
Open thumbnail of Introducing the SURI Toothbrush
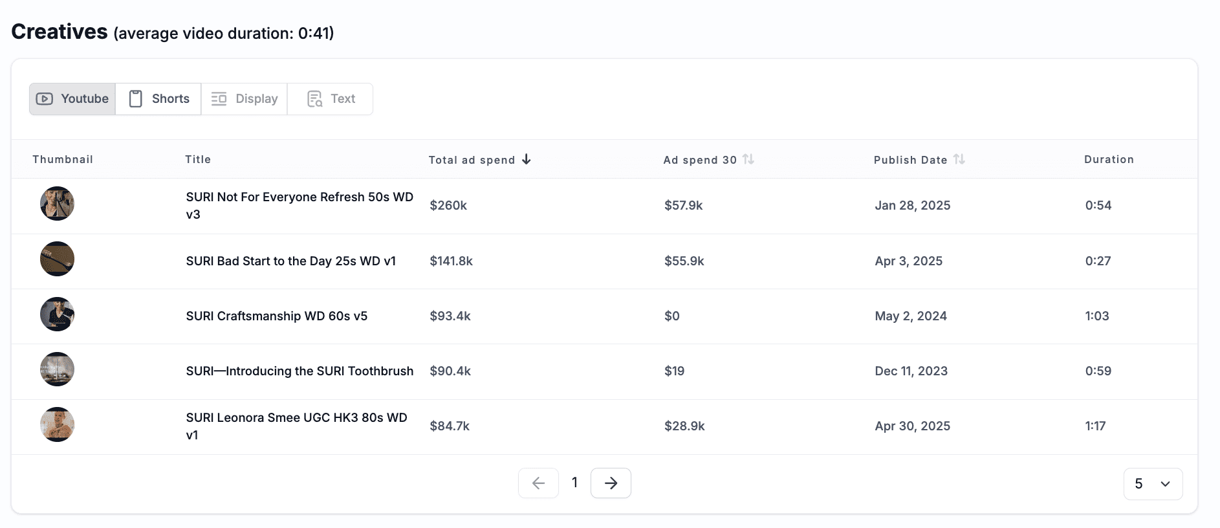(57, 369)
